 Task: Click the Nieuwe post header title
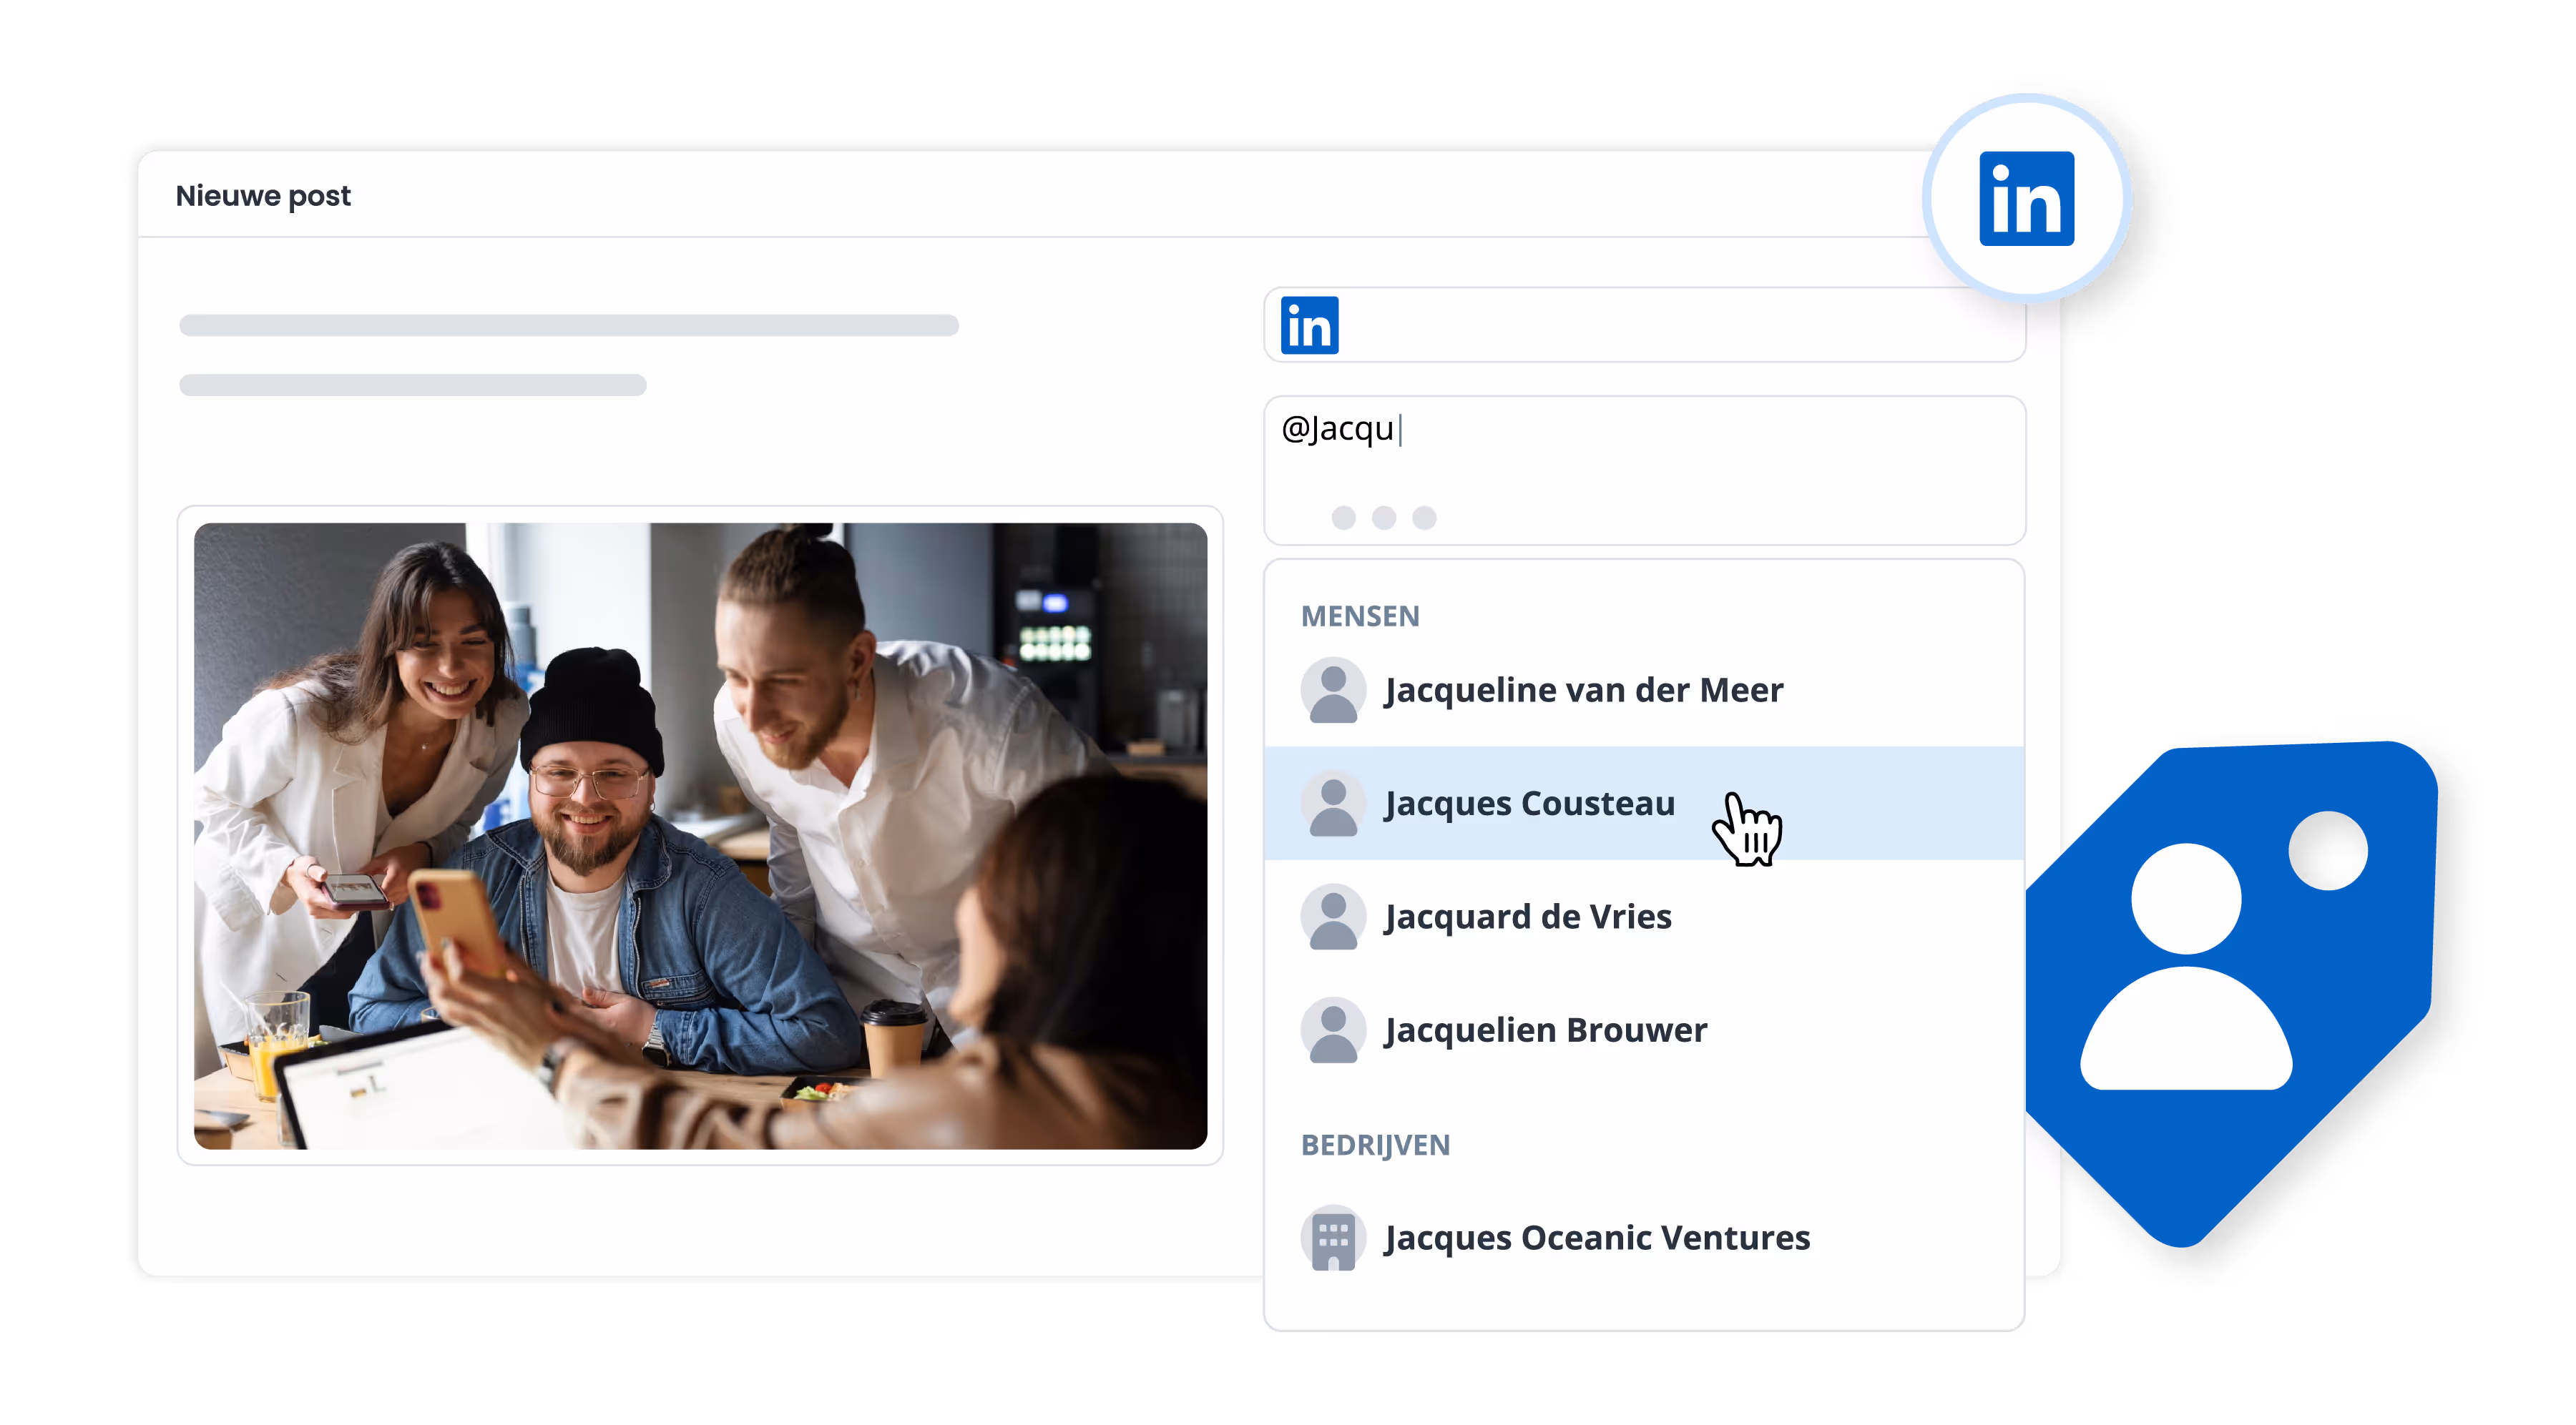(x=263, y=196)
